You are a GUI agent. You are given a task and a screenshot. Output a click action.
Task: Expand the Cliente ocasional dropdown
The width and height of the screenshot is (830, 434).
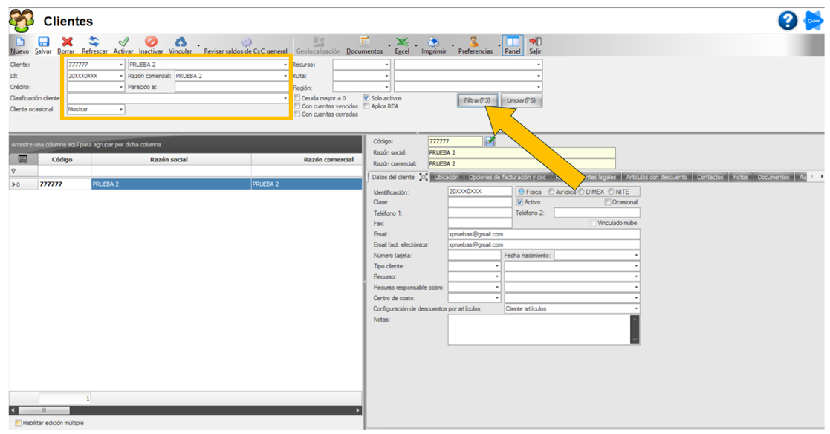click(120, 109)
